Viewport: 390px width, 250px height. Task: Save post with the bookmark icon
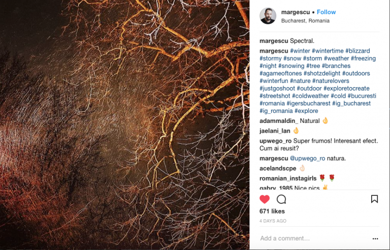point(374,199)
